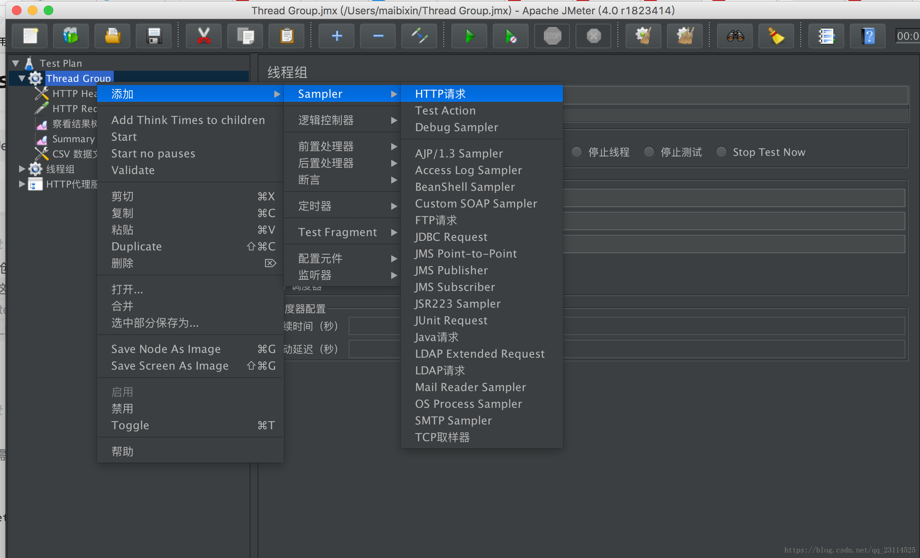This screenshot has width=920, height=558.
Task: Choose JDBC Request sampler
Action: (482, 237)
